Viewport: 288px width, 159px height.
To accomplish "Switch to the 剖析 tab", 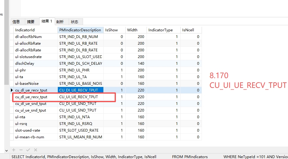I will coord(60,22).
